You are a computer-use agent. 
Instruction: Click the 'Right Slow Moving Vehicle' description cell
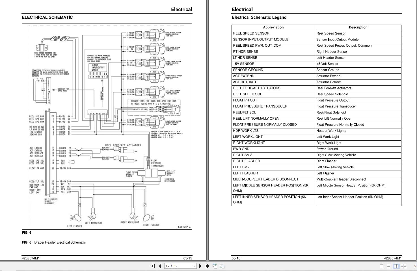(x=358, y=155)
